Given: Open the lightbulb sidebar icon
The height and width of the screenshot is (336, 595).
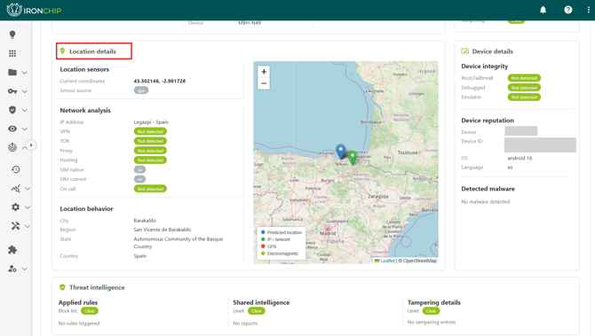Looking at the screenshot, I should (x=12, y=35).
